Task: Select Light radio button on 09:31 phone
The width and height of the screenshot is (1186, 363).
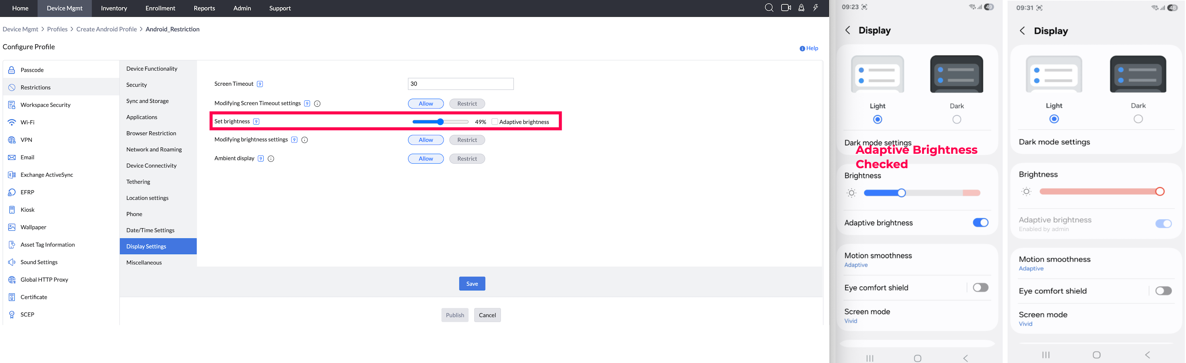Action: coord(1054,119)
